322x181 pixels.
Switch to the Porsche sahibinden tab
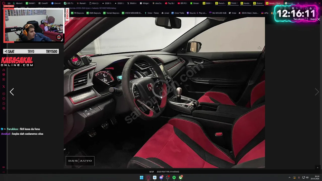(x=220, y=3)
